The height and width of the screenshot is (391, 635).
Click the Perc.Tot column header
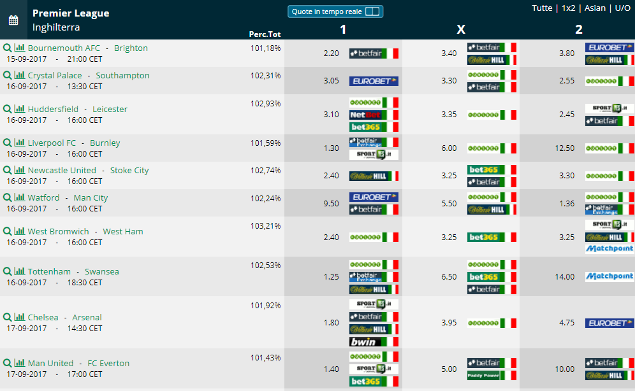[265, 34]
